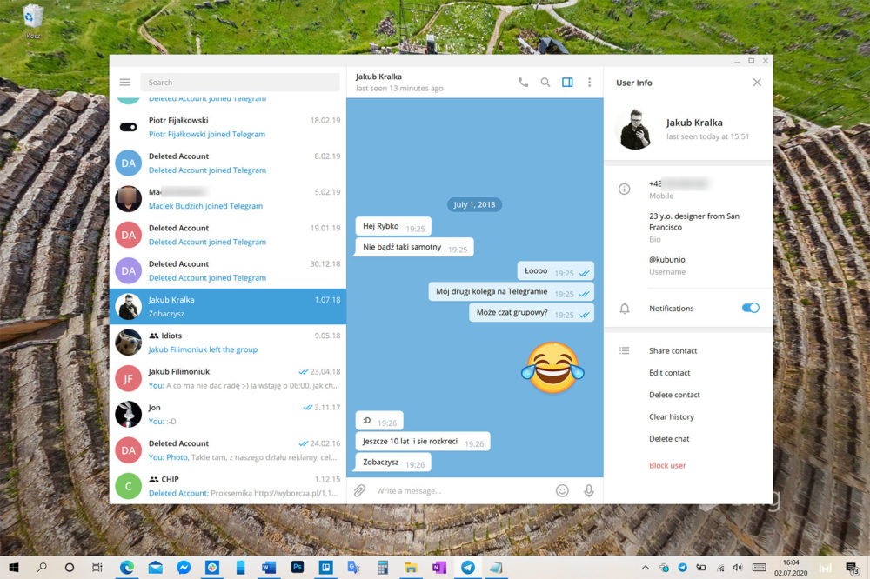Image resolution: width=870 pixels, height=579 pixels.
Task: Launch Microsoft Edge from taskbar
Action: (x=127, y=568)
